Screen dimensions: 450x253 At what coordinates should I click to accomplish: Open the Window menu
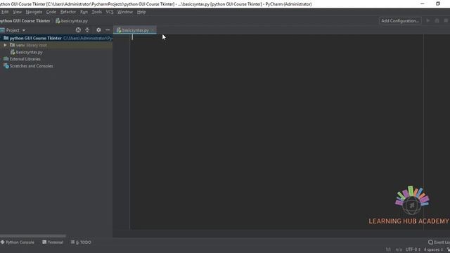click(x=125, y=12)
